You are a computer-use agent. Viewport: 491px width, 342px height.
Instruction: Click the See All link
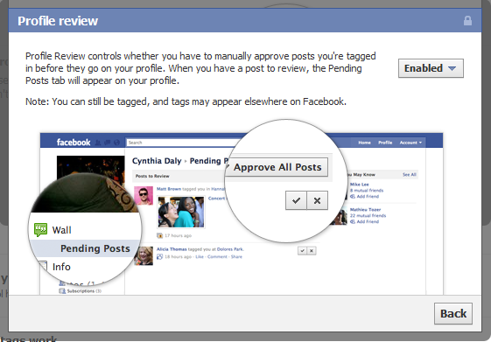click(x=410, y=175)
